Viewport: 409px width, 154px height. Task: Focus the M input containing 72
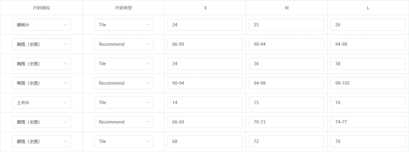tap(287, 141)
